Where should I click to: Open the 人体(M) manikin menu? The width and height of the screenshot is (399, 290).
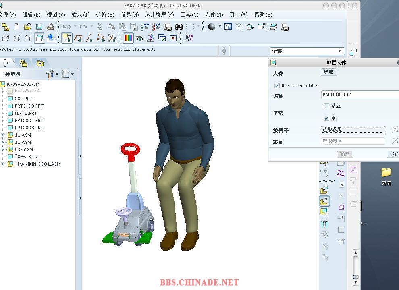[x=214, y=15]
